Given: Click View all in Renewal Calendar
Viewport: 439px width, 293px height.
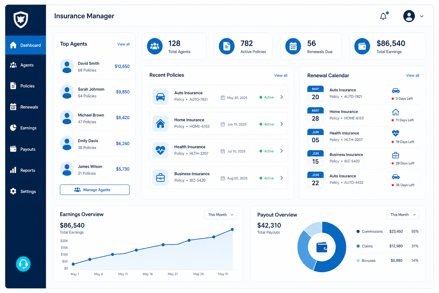Looking at the screenshot, I should coord(413,76).
